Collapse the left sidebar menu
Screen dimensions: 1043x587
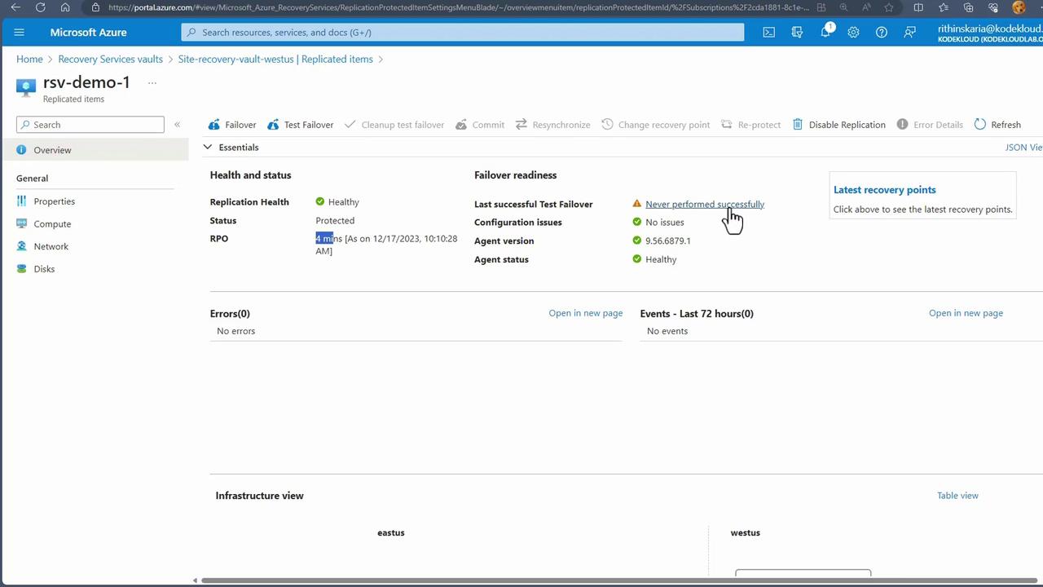click(177, 125)
